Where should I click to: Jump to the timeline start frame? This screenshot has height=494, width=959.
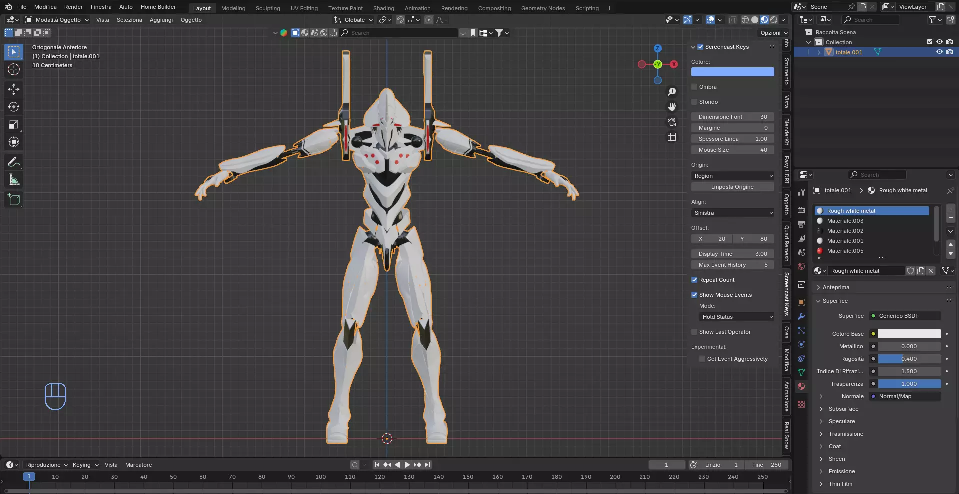[377, 465]
